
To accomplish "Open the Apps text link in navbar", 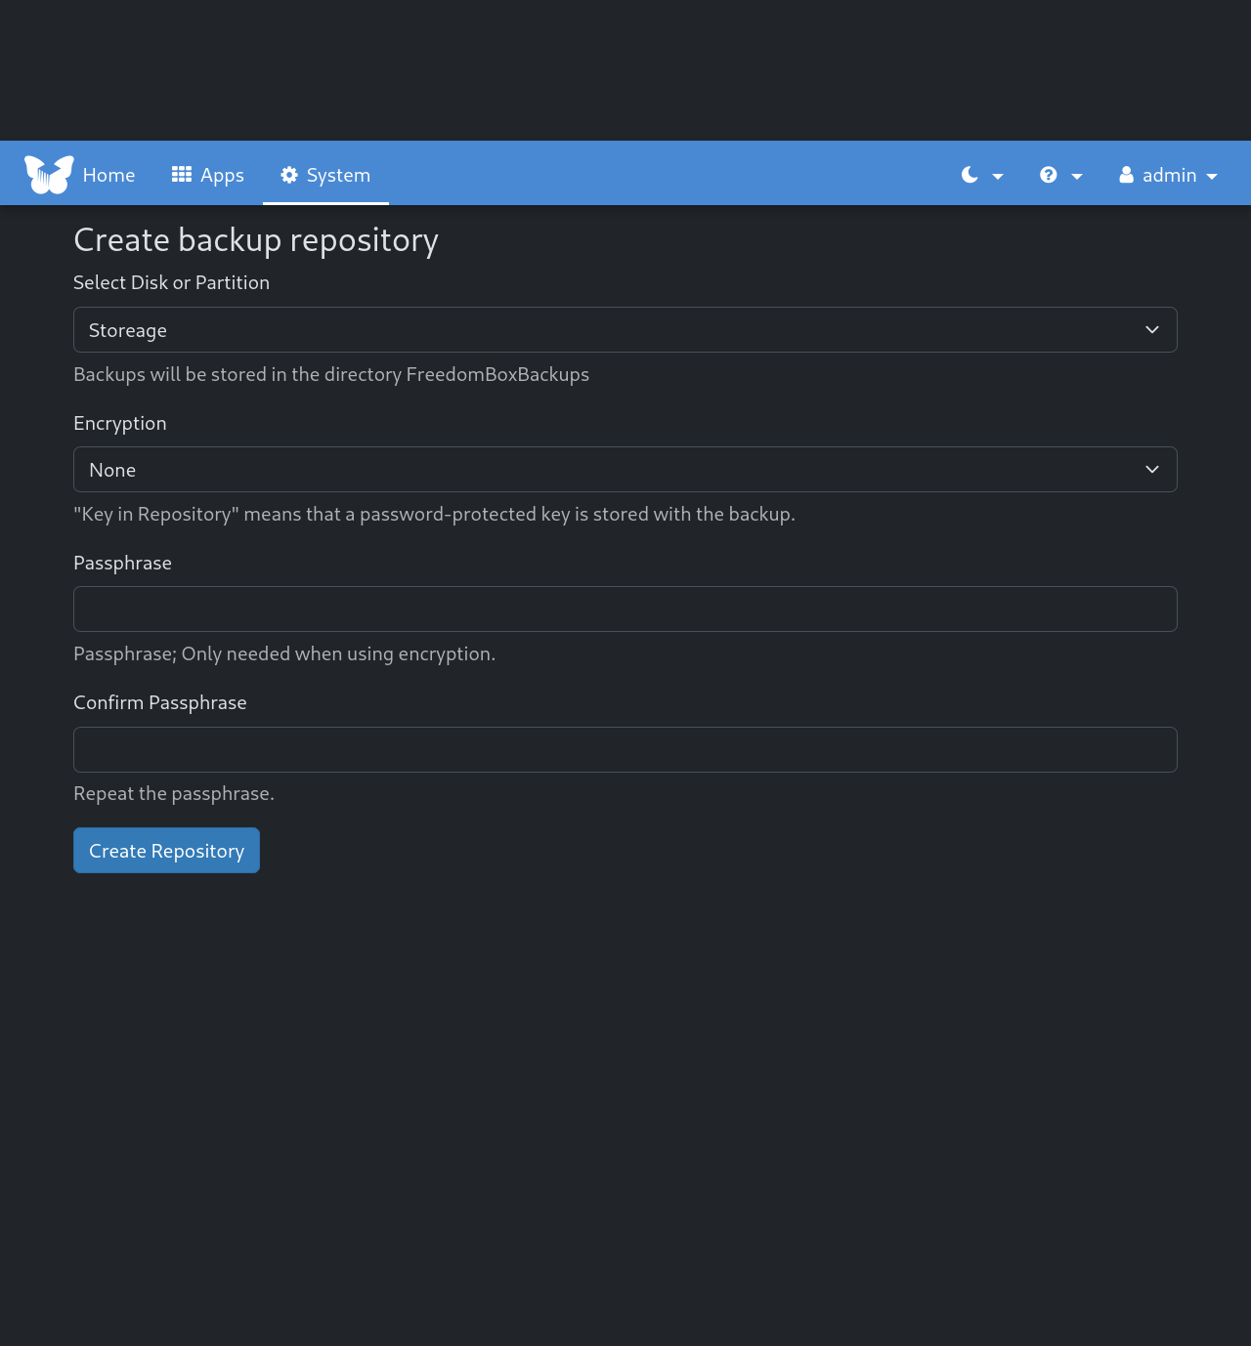I will 222,175.
